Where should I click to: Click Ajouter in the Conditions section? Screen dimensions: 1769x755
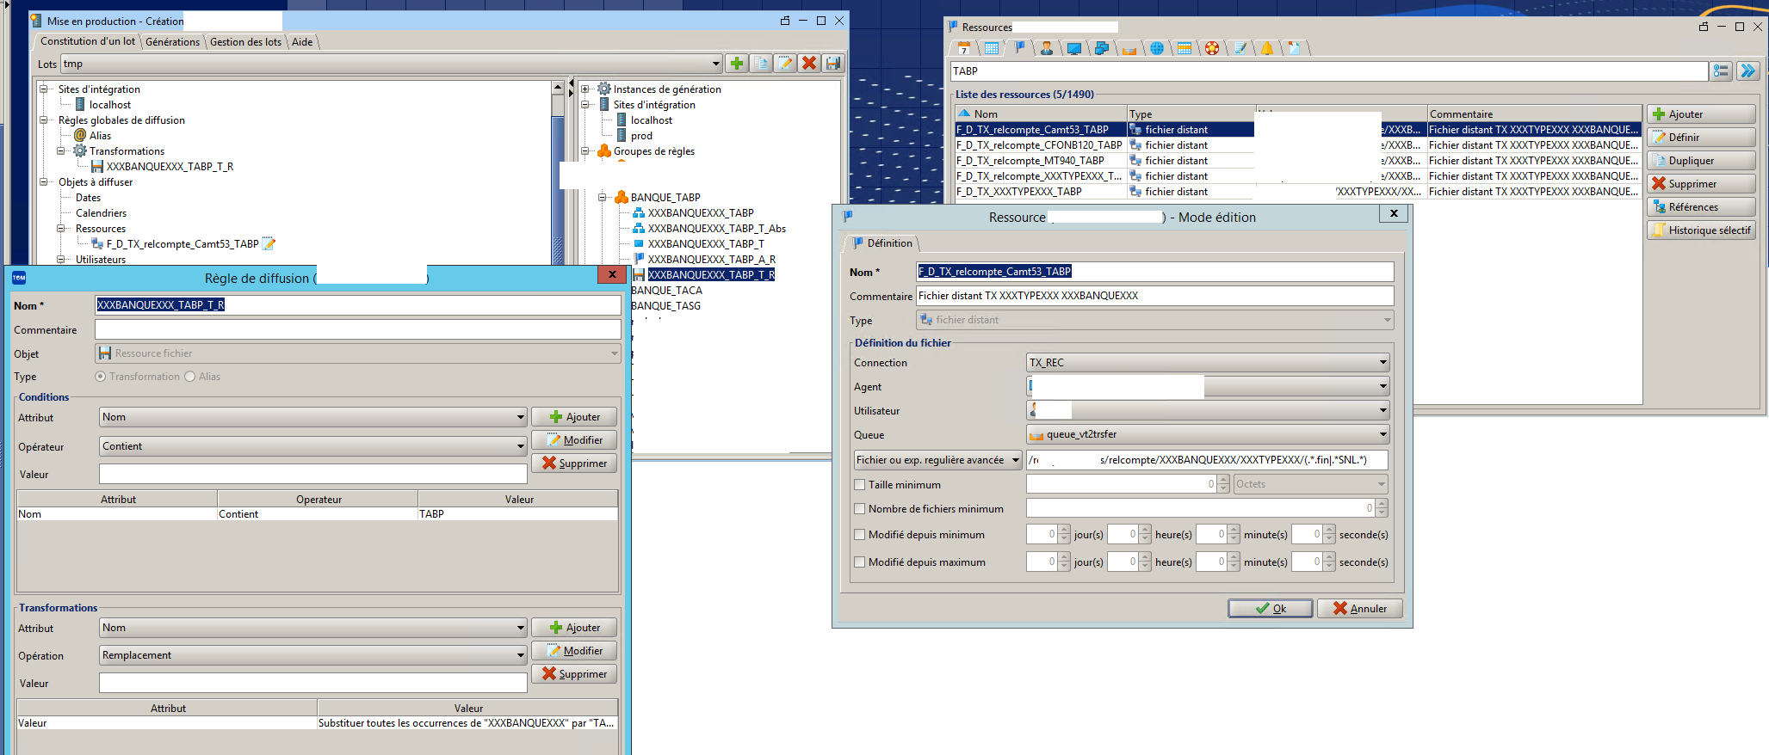[x=574, y=417]
